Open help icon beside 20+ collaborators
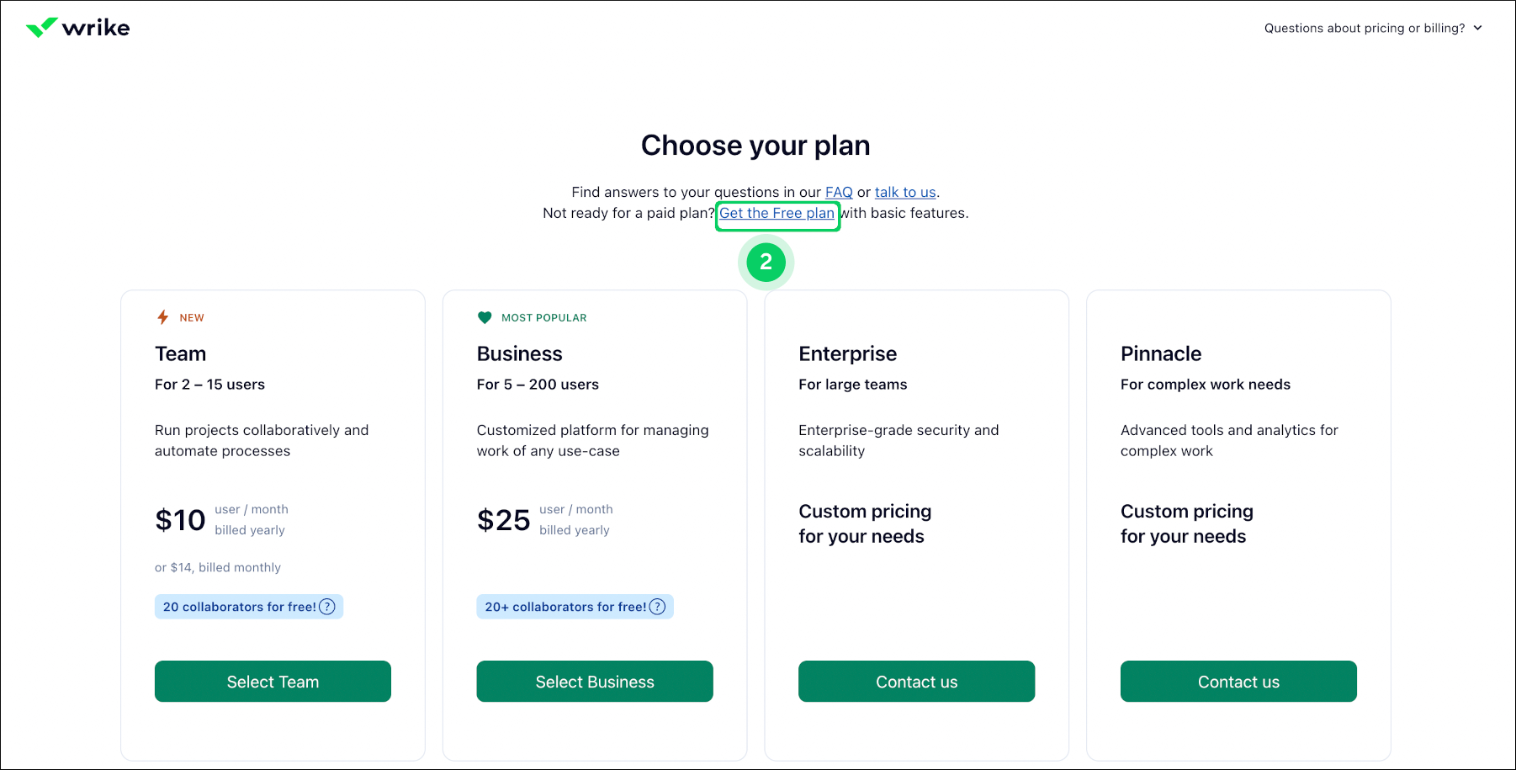The width and height of the screenshot is (1516, 770). point(658,607)
